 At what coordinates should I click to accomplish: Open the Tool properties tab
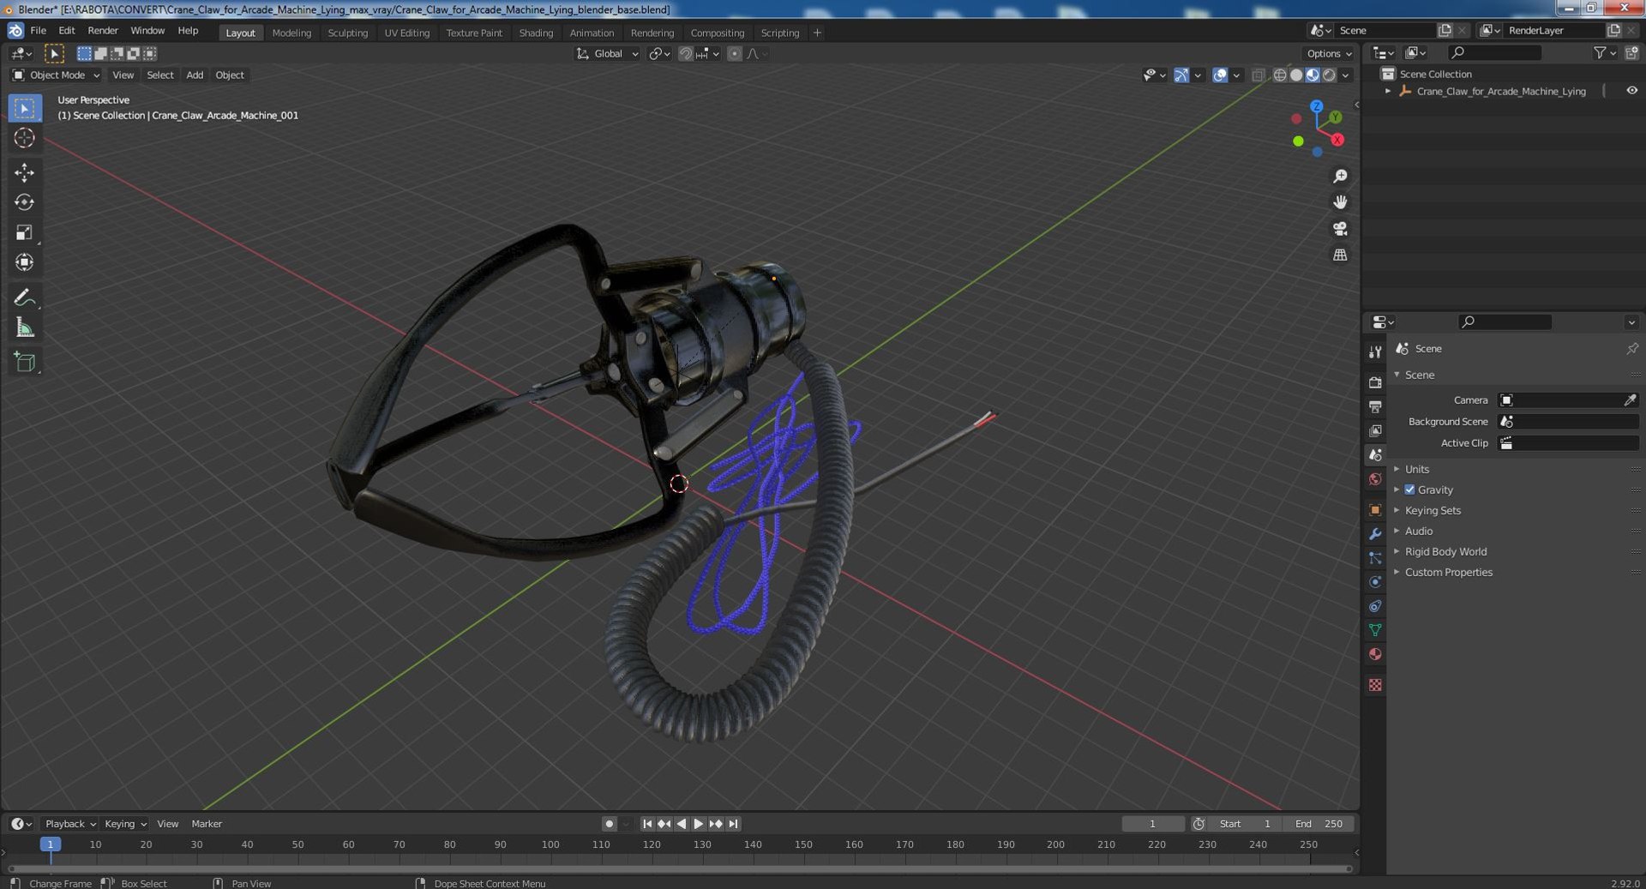[1375, 352]
